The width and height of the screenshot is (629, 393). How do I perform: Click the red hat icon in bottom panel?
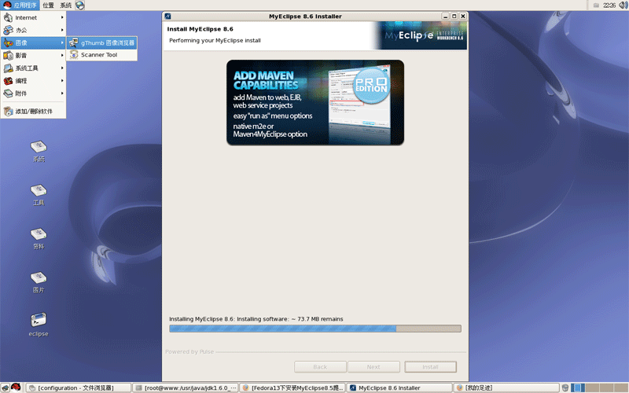coord(16,387)
